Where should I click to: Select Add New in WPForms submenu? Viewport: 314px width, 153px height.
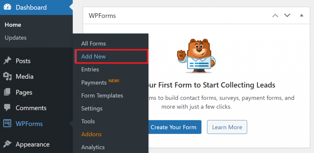(x=94, y=57)
